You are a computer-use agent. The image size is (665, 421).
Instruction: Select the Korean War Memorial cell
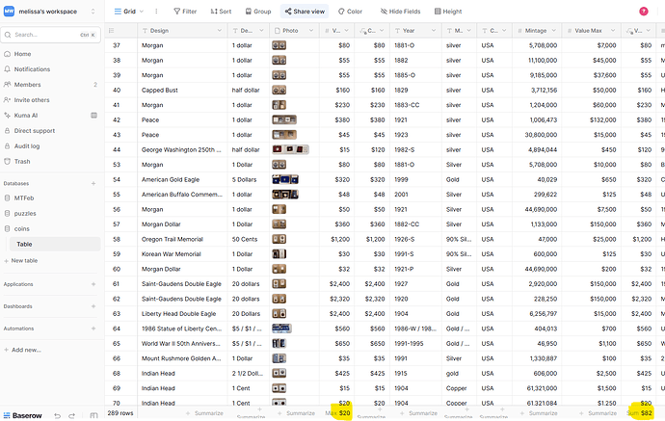(x=182, y=254)
